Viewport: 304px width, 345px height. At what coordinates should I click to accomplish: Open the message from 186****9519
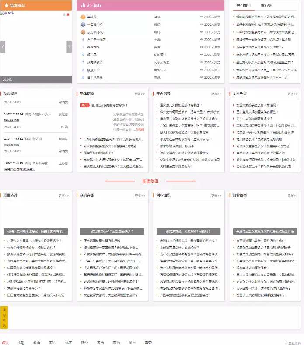click(x=36, y=166)
